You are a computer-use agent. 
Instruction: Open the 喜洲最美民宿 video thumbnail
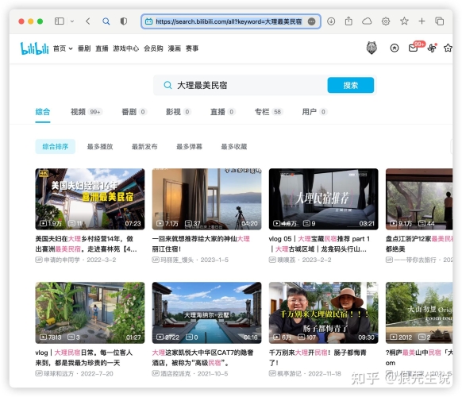[90, 199]
